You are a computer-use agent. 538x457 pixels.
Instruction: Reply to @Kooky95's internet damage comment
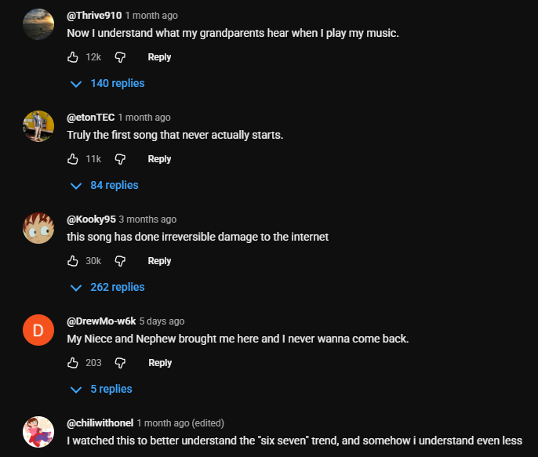click(159, 261)
